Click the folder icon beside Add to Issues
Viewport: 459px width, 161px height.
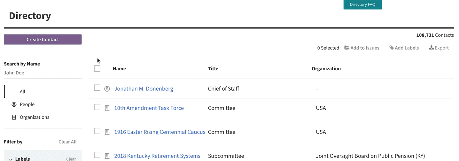347,48
